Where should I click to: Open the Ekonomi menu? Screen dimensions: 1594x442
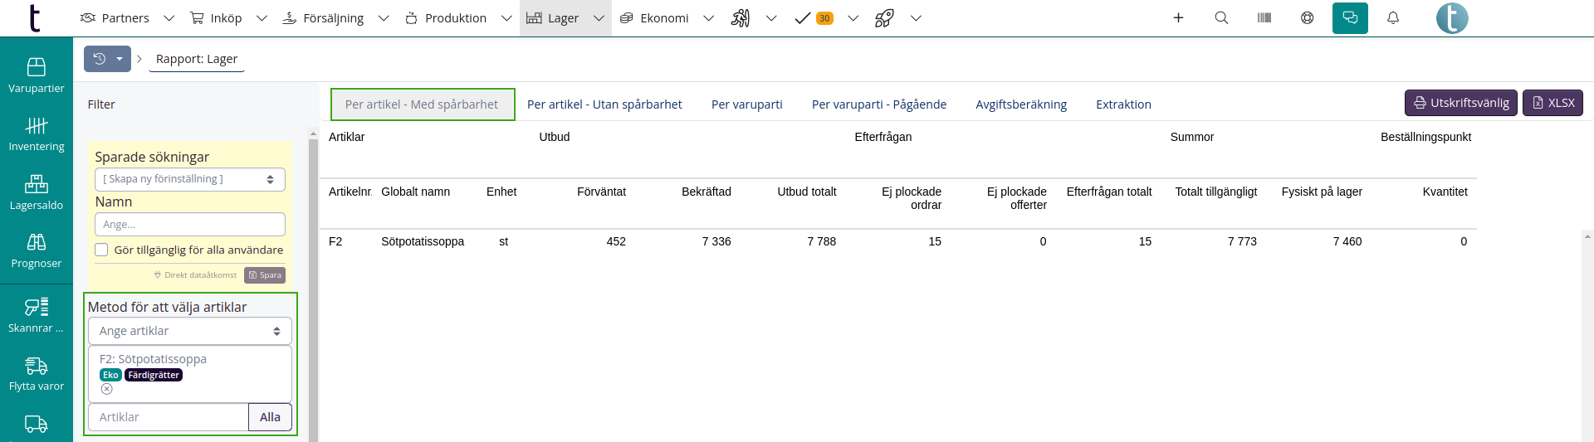[654, 18]
